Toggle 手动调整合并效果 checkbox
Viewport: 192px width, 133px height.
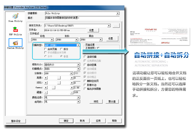point(45,53)
